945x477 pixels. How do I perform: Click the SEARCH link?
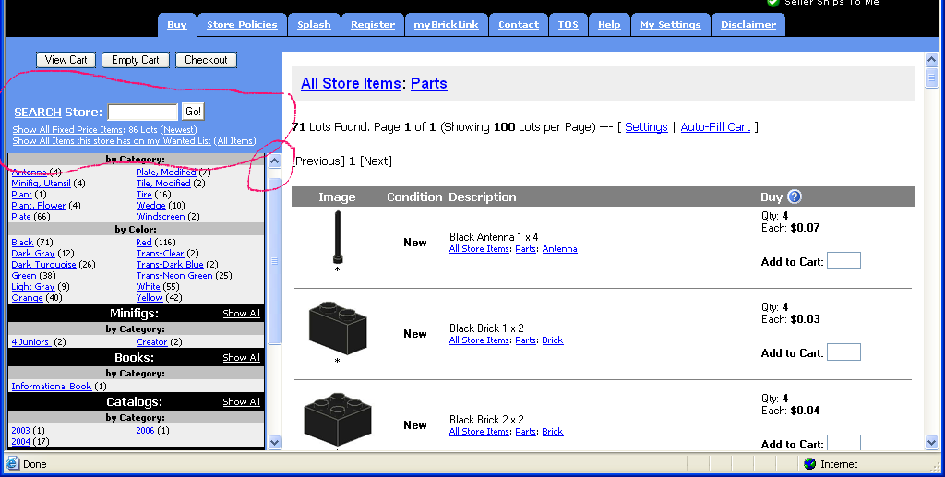37,112
